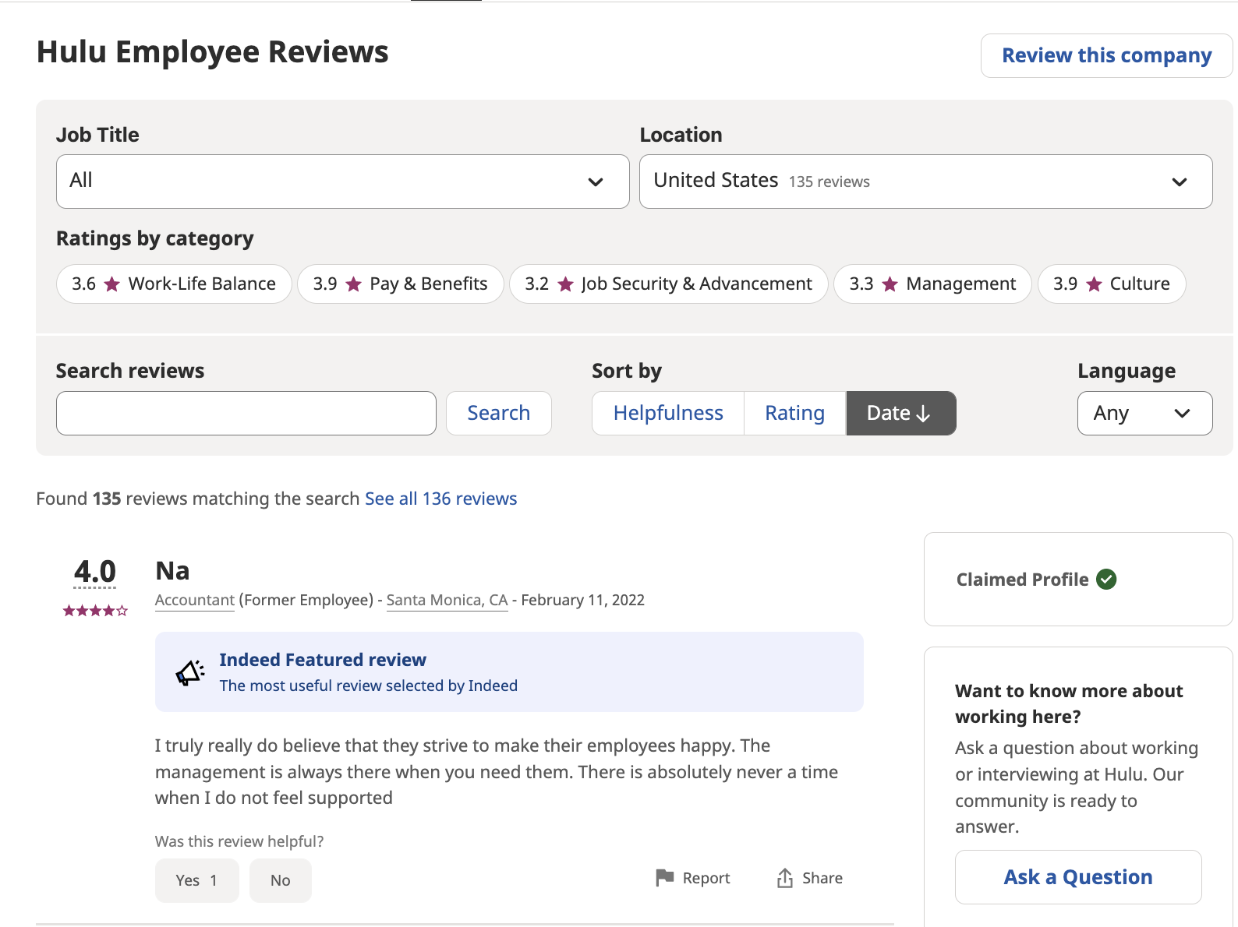Screen dimensions: 1238x927
Task: Click the February 11, 2022 date
Action: (583, 600)
